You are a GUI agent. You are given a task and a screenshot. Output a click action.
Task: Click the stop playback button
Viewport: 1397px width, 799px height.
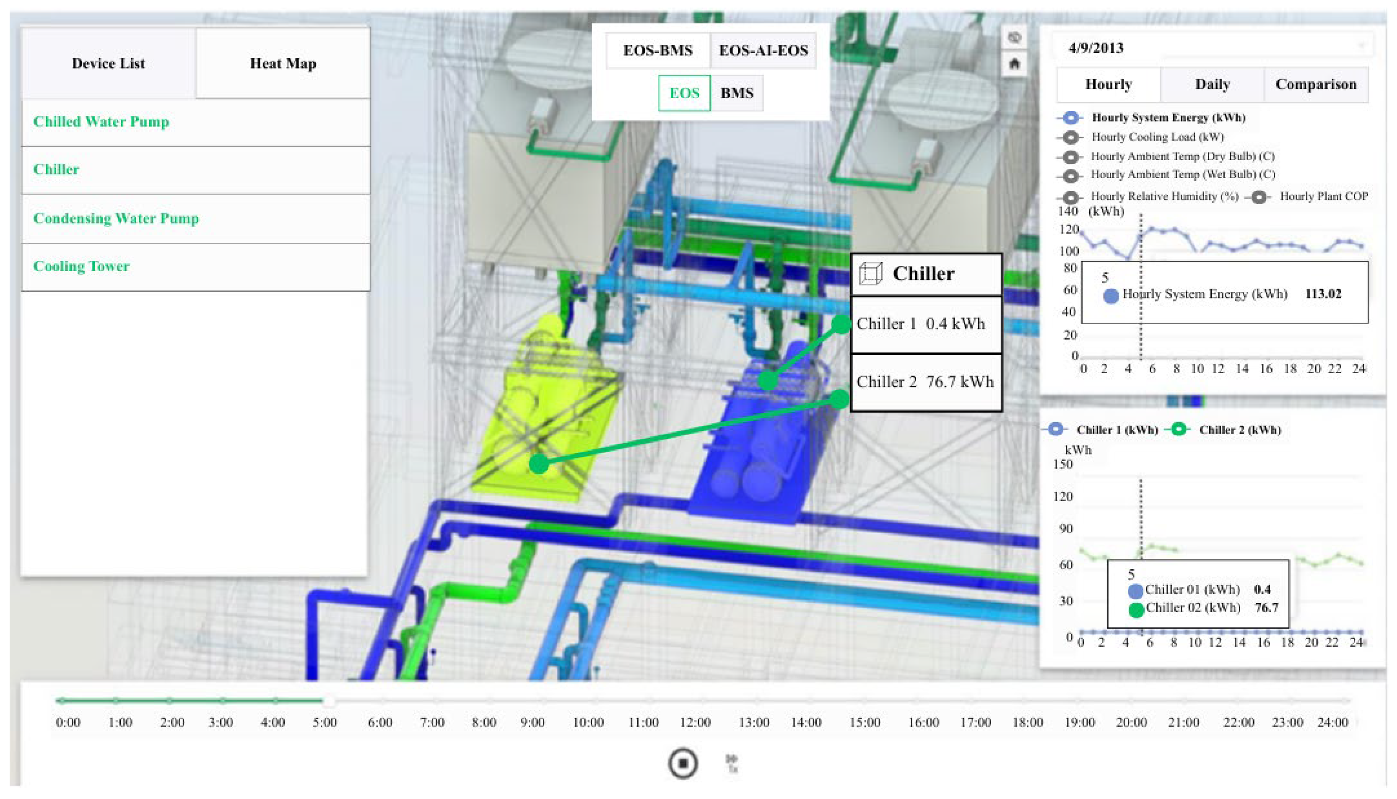click(683, 763)
